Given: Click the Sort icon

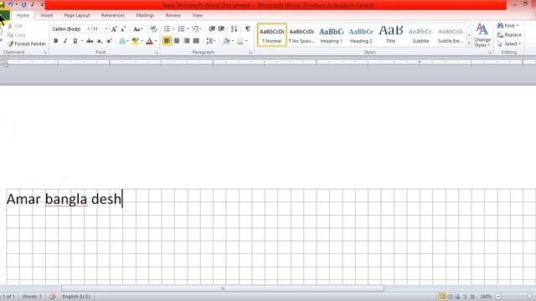Looking at the screenshot, I should point(234,29).
